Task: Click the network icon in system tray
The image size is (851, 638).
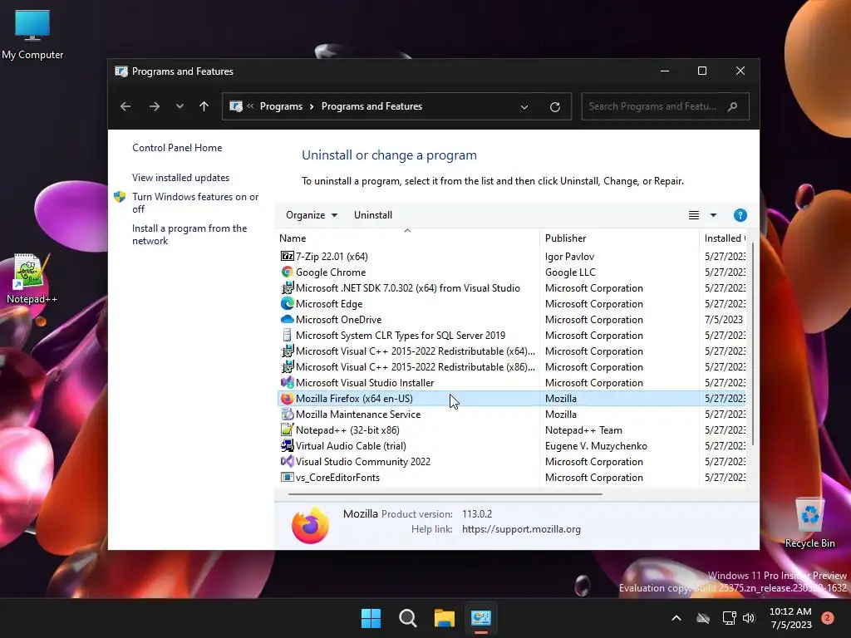Action: (729, 618)
